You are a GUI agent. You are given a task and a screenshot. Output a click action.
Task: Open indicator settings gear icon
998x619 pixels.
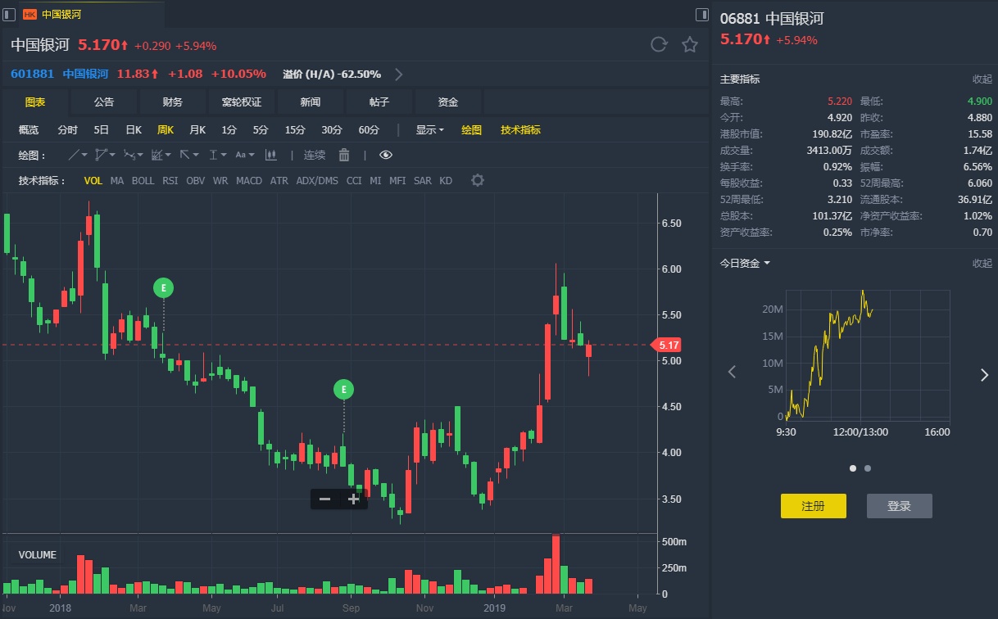(x=478, y=180)
